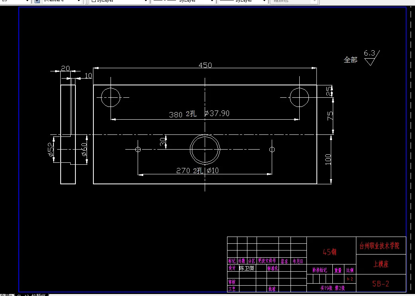Image resolution: width=415 pixels, height=296 pixels.
Task: Click the 年月日 header cell
Action: pos(298,261)
